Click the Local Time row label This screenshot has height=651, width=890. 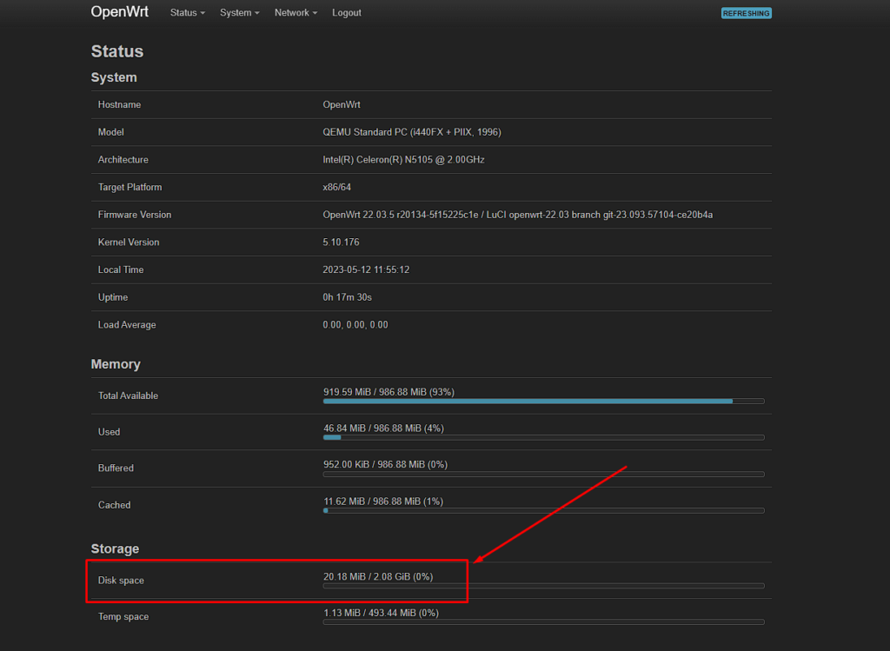click(121, 269)
